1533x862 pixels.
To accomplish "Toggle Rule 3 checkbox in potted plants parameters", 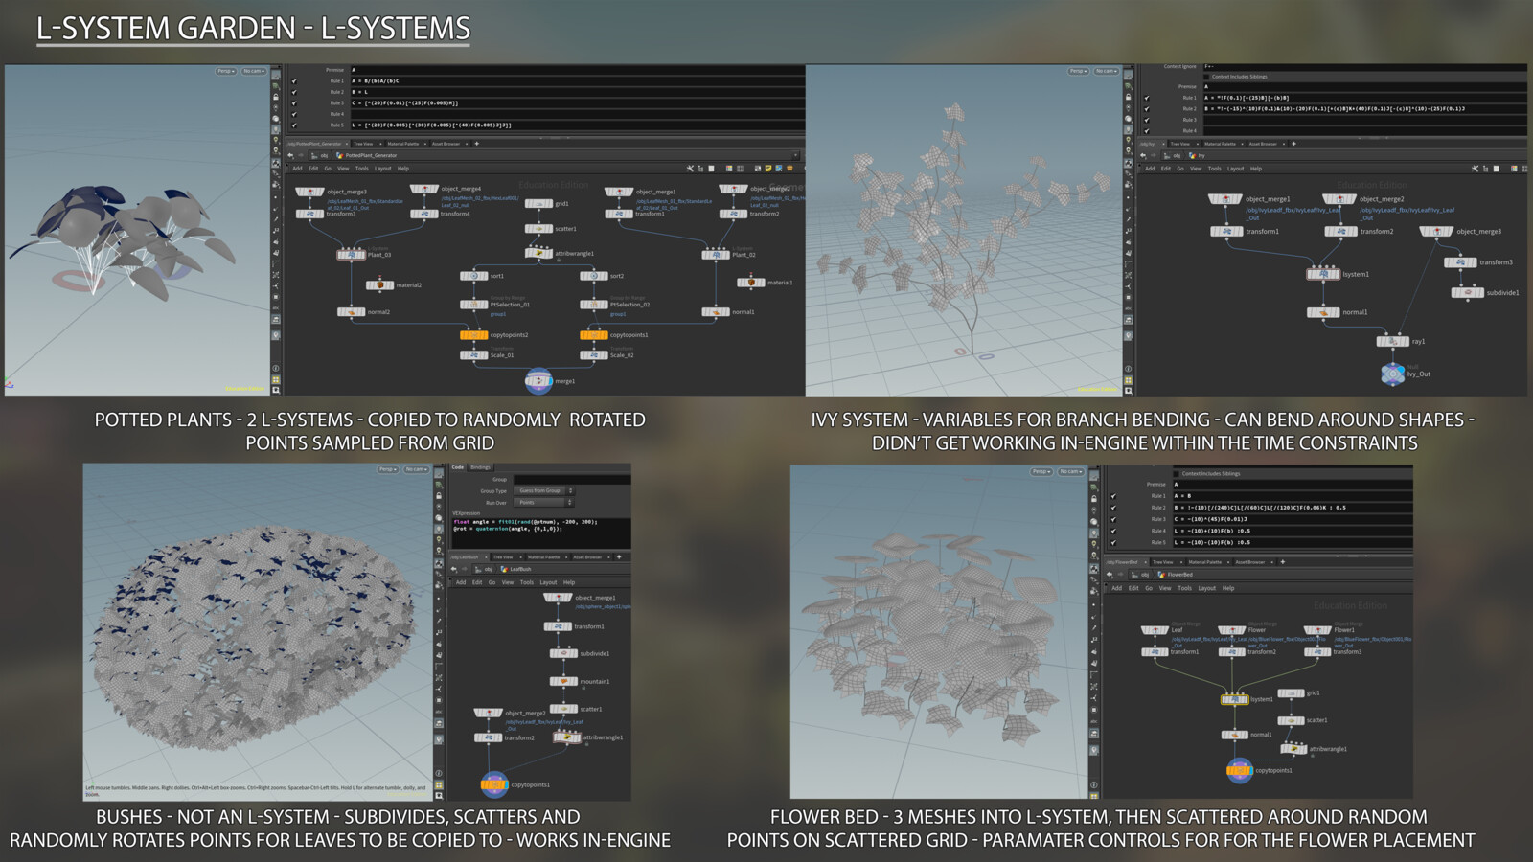I will click(294, 103).
